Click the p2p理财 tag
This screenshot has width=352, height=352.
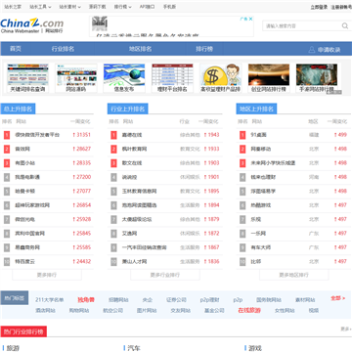[209, 300]
